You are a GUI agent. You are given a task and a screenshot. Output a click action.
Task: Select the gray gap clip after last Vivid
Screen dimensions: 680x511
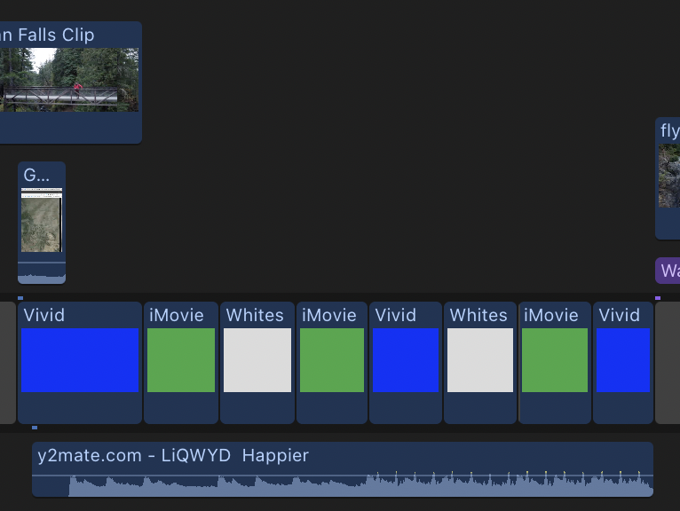click(x=668, y=362)
